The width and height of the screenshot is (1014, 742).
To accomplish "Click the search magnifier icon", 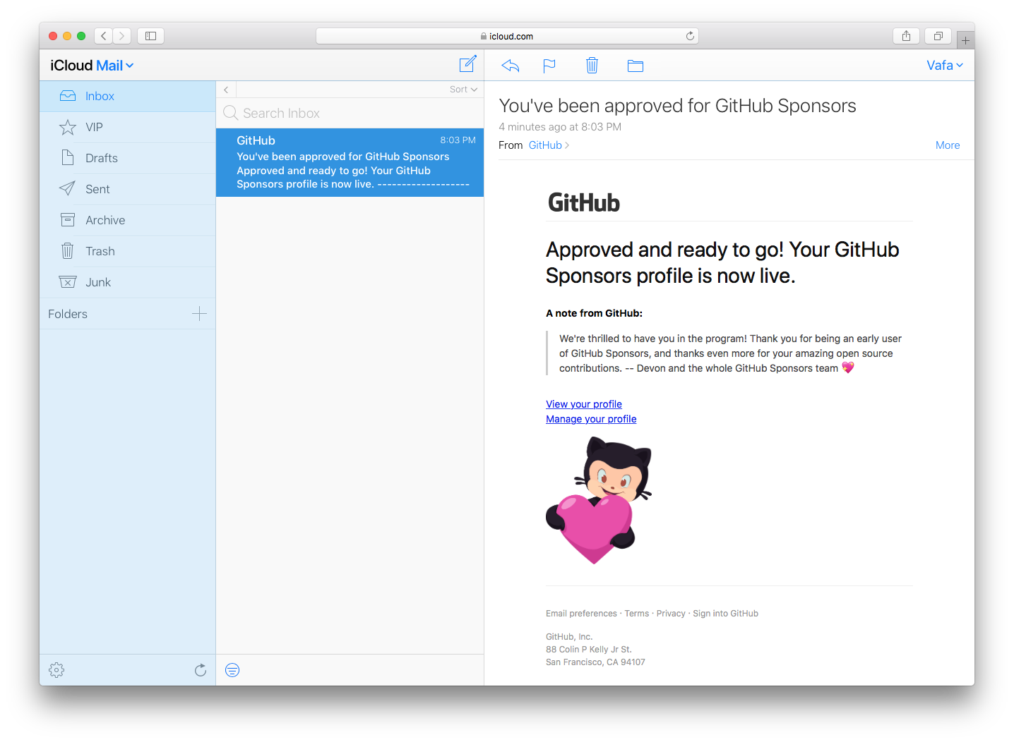I will pyautogui.click(x=230, y=113).
